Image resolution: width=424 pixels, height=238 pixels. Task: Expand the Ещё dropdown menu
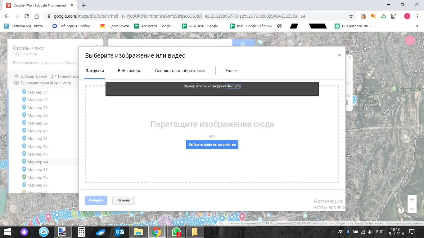tap(231, 71)
